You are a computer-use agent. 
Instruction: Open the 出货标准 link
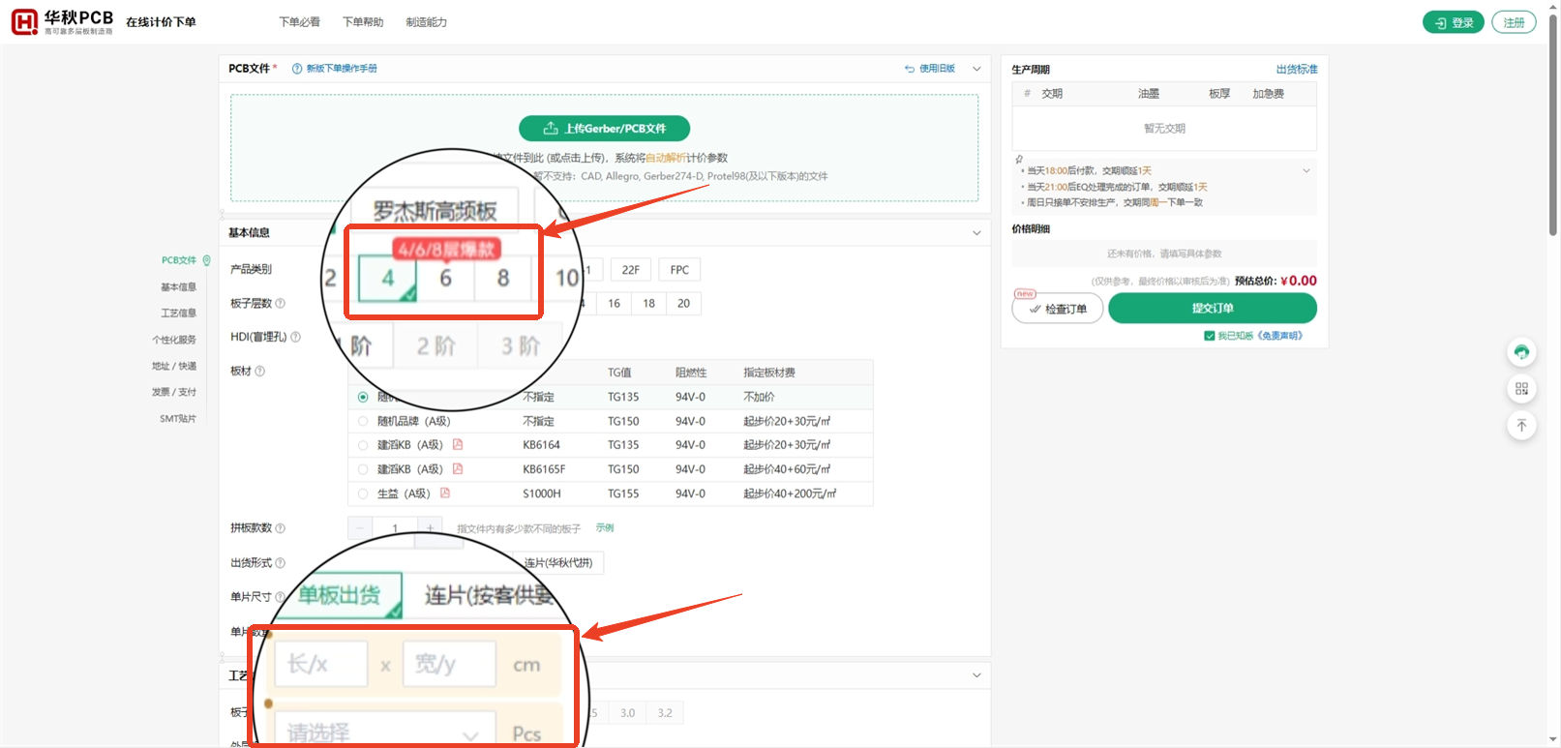click(1297, 70)
